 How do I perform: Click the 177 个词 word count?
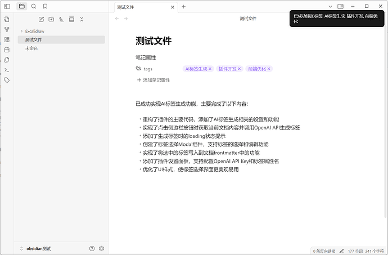click(355, 251)
